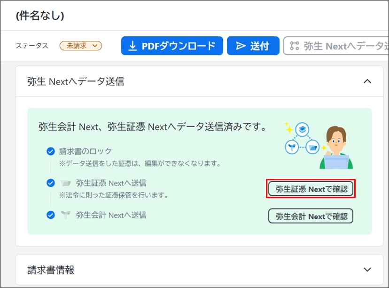Click the 弥生会計 Nextへ送信 text
This screenshot has height=288, width=389.
111,215
